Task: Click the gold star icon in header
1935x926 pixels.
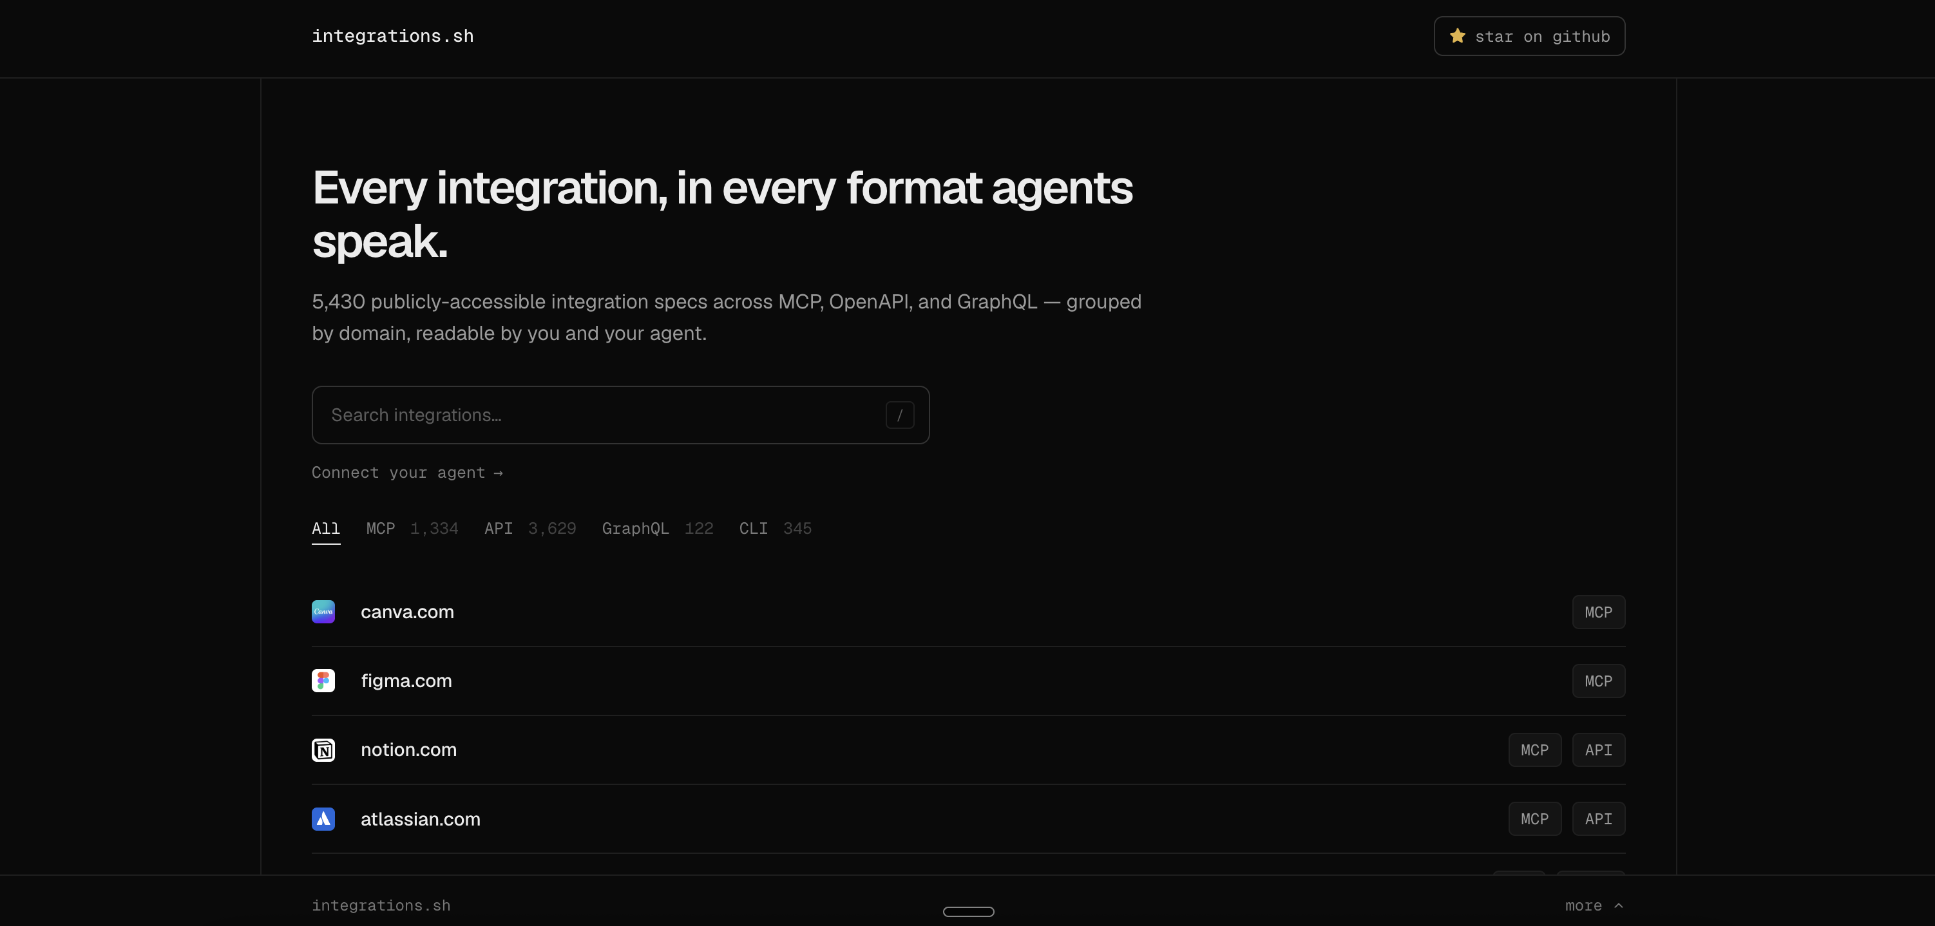Action: pos(1457,35)
